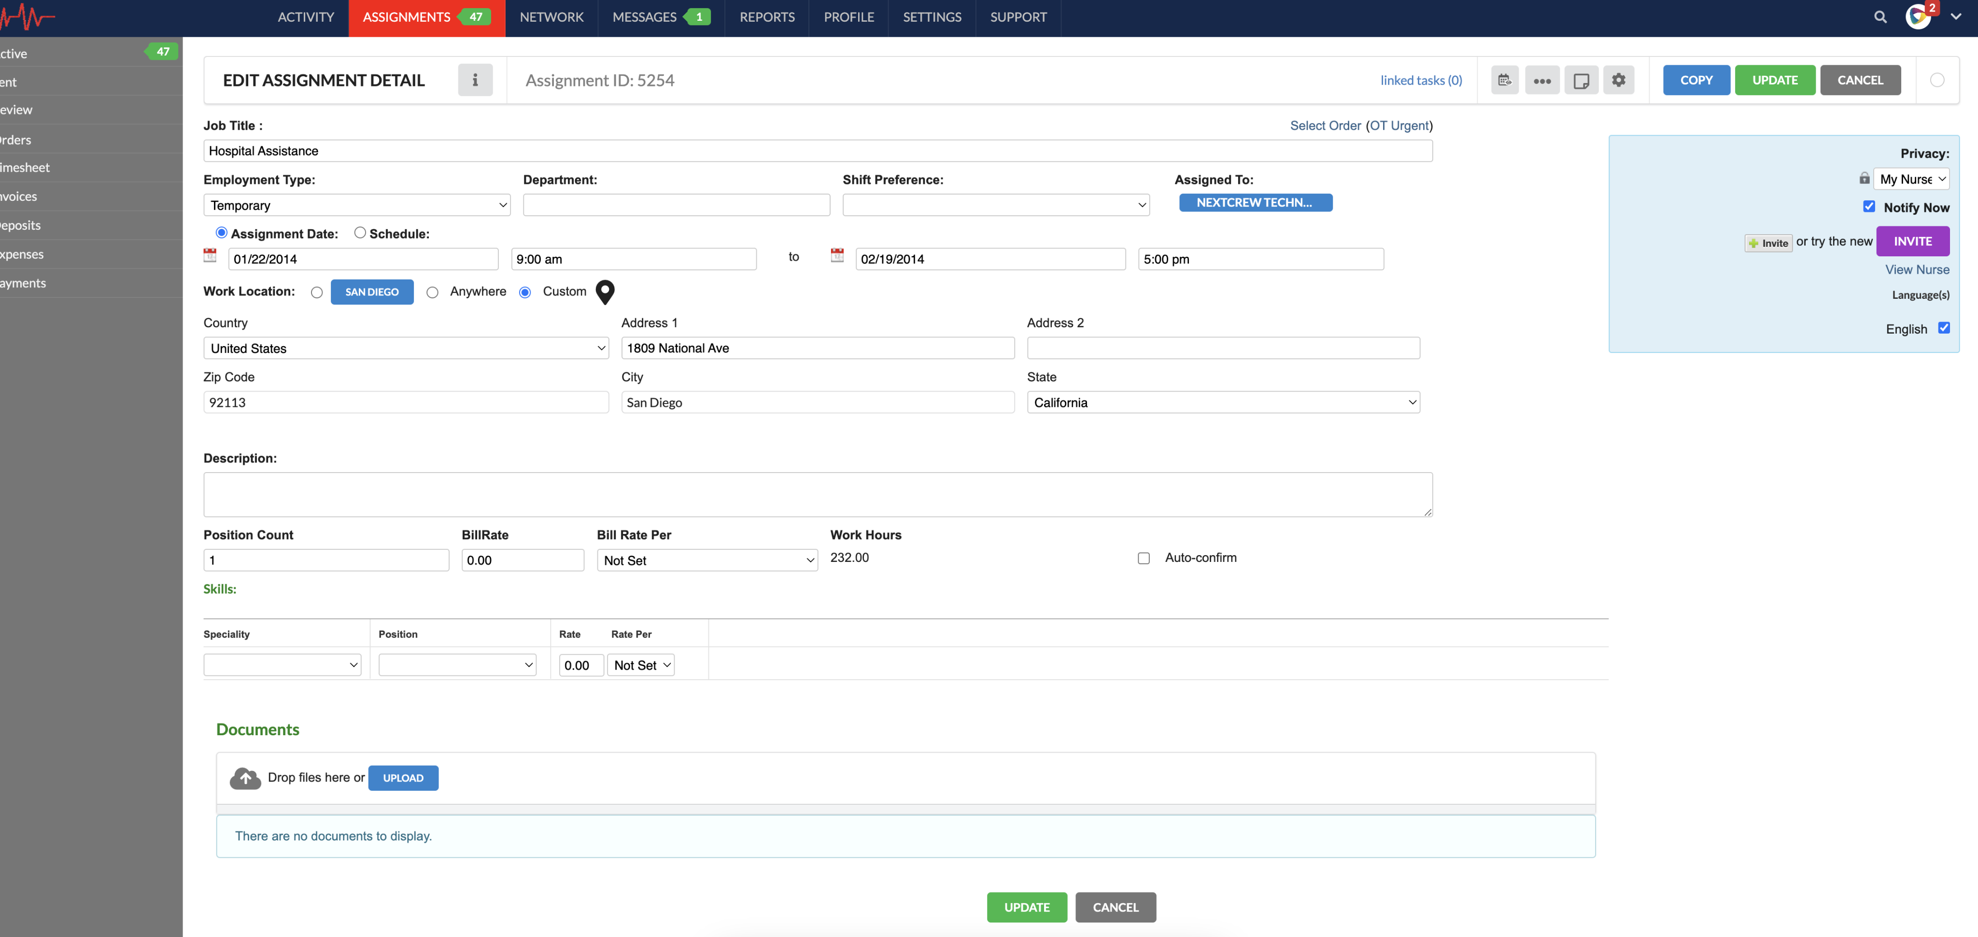This screenshot has width=1978, height=937.
Task: Click the purple INVITE button
Action: (x=1912, y=241)
